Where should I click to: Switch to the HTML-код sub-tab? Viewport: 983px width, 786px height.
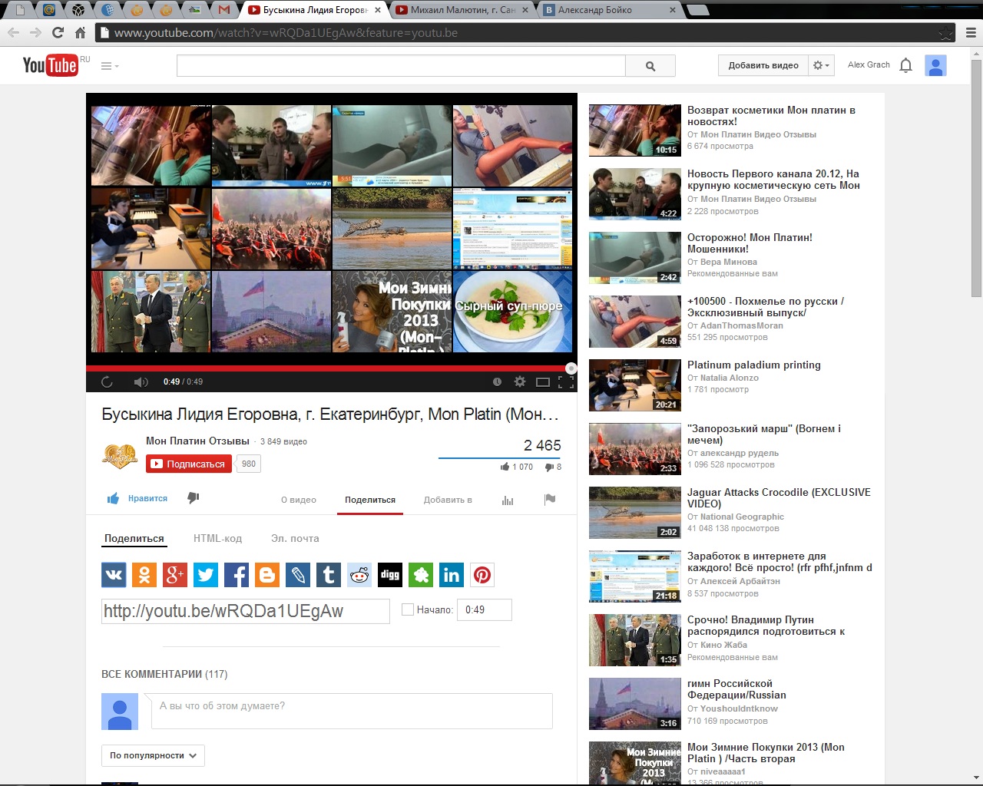tap(217, 538)
